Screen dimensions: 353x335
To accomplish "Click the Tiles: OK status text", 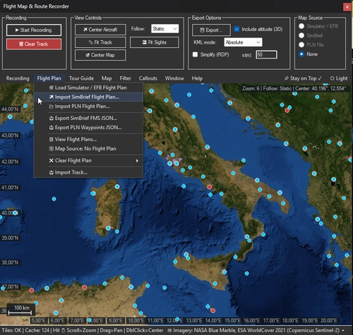I will pyautogui.click(x=11, y=330).
